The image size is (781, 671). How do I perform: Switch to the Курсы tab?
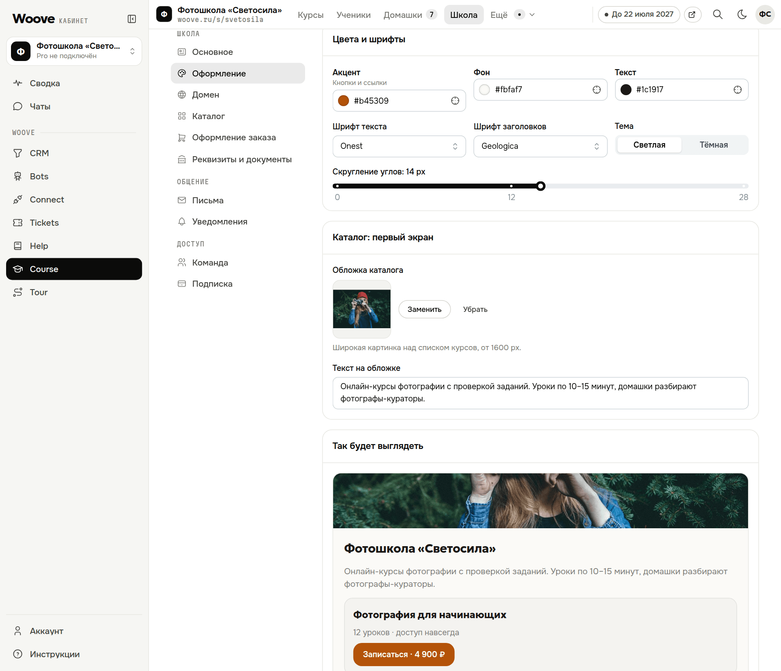(311, 15)
